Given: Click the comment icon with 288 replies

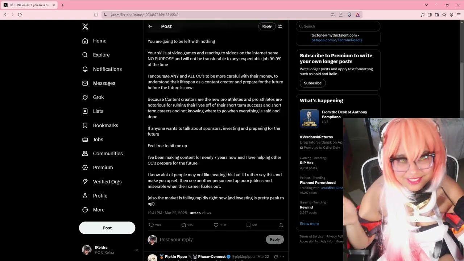Looking at the screenshot, I should pyautogui.click(x=152, y=225).
